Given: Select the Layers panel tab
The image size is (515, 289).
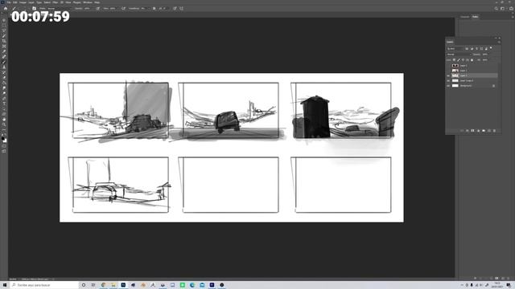Looking at the screenshot, I should point(450,42).
